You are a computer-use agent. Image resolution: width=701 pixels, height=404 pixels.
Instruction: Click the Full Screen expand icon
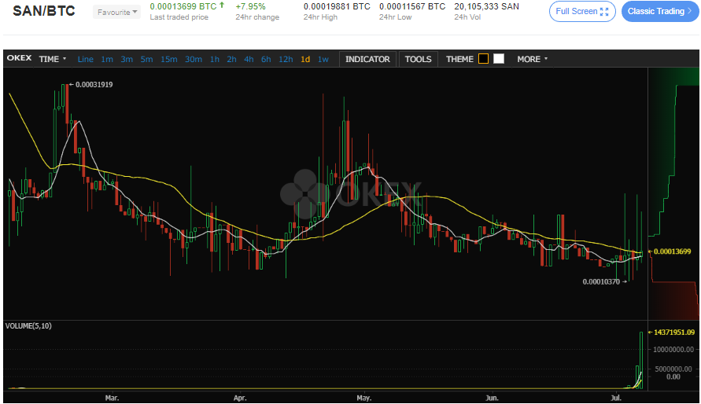coord(604,12)
